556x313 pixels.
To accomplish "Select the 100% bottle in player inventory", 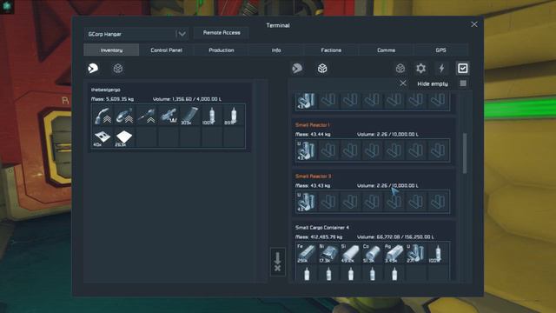I will [212, 116].
